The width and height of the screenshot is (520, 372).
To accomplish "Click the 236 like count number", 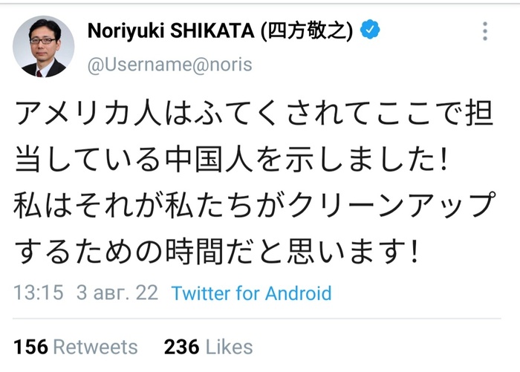I will point(181,346).
